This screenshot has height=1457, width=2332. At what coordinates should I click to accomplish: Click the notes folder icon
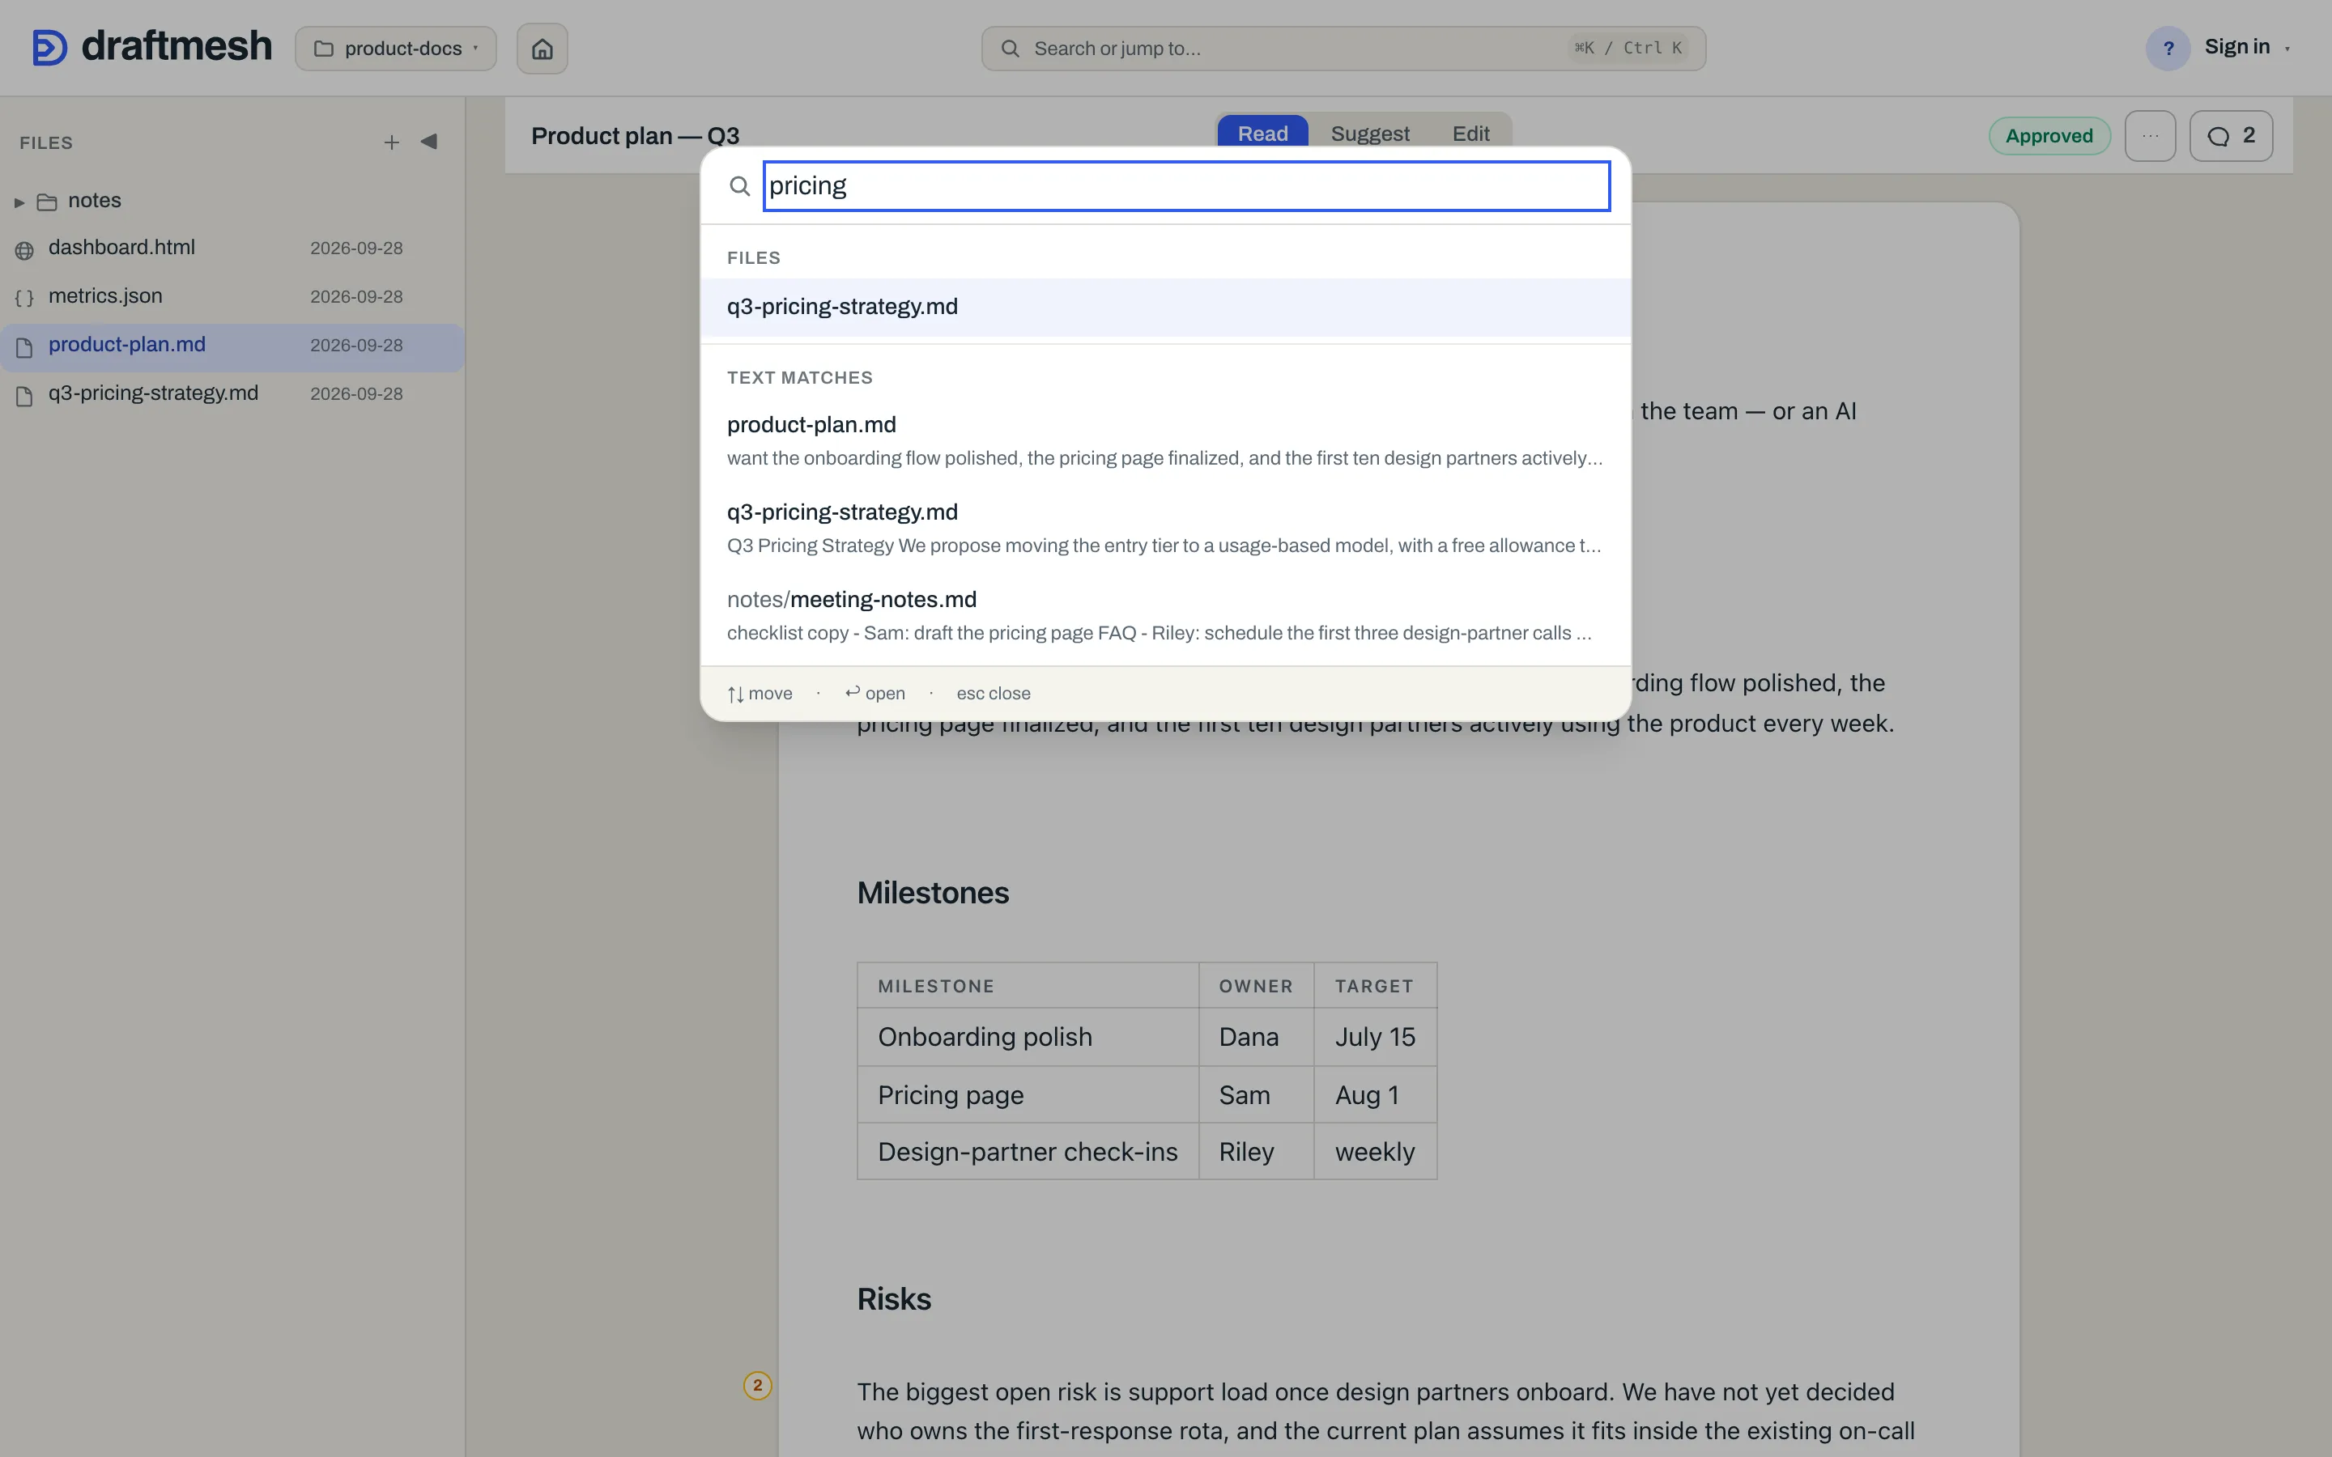[46, 202]
